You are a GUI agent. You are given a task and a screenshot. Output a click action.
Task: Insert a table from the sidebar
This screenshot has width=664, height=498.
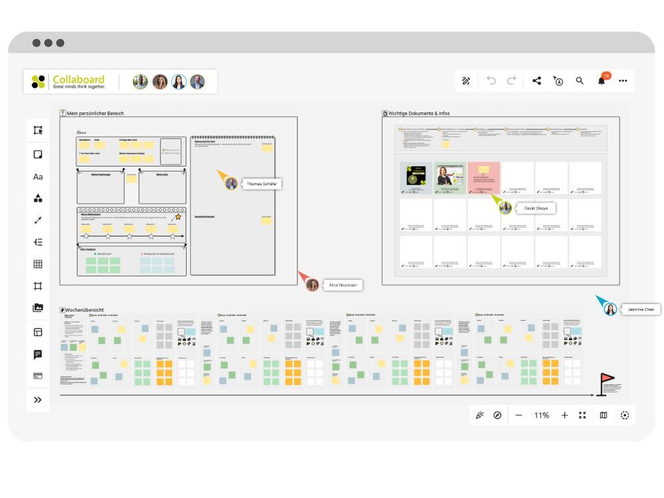[38, 264]
